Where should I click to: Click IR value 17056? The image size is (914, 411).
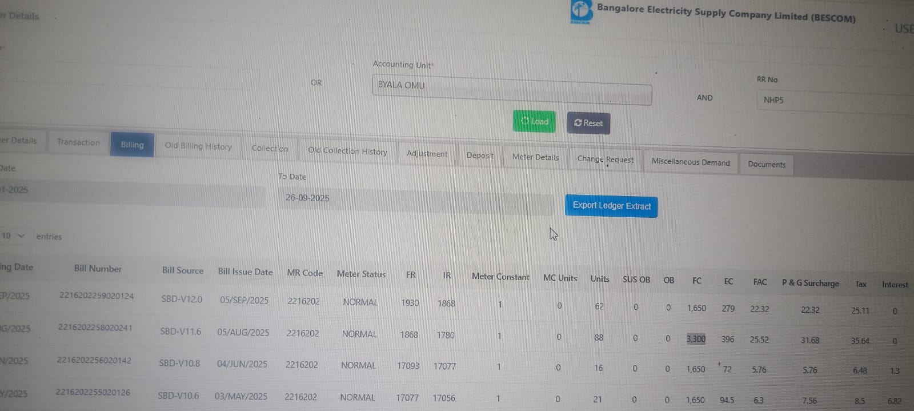click(x=443, y=398)
